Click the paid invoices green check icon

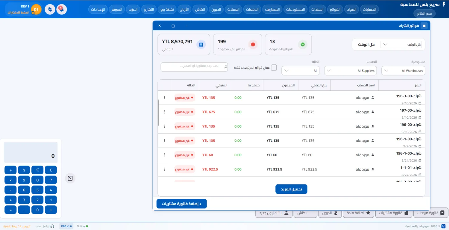pyautogui.click(x=303, y=44)
